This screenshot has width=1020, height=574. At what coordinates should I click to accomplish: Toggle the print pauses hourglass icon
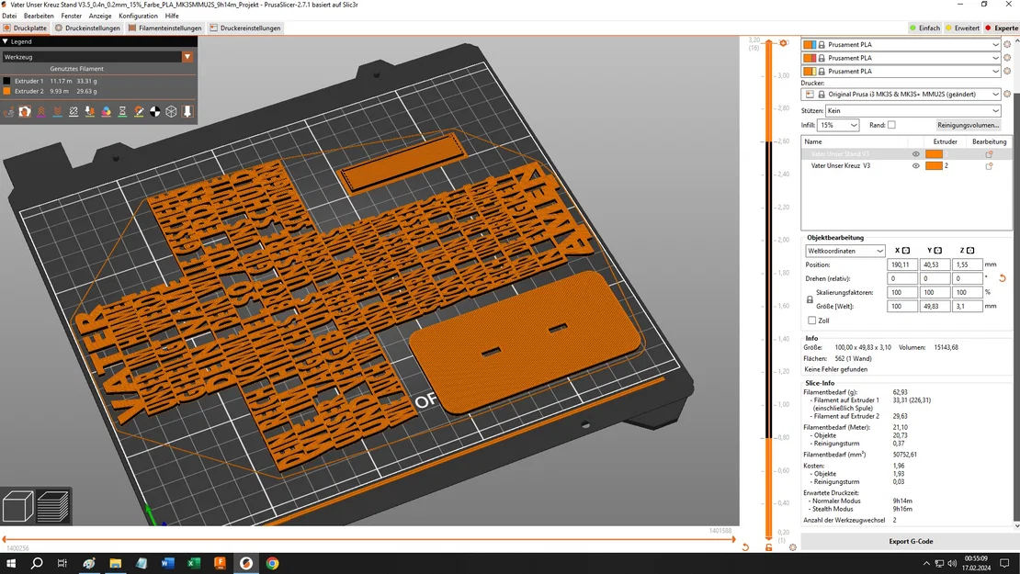tap(122, 112)
